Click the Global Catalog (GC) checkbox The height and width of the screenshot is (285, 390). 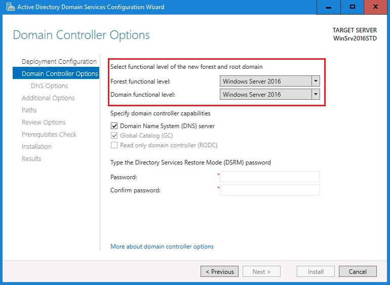[114, 136]
